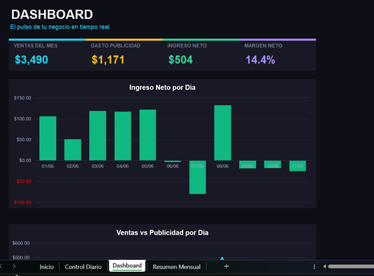Select the Ventas del Mes $3,490 card
The width and height of the screenshot is (374, 276).
coord(47,56)
